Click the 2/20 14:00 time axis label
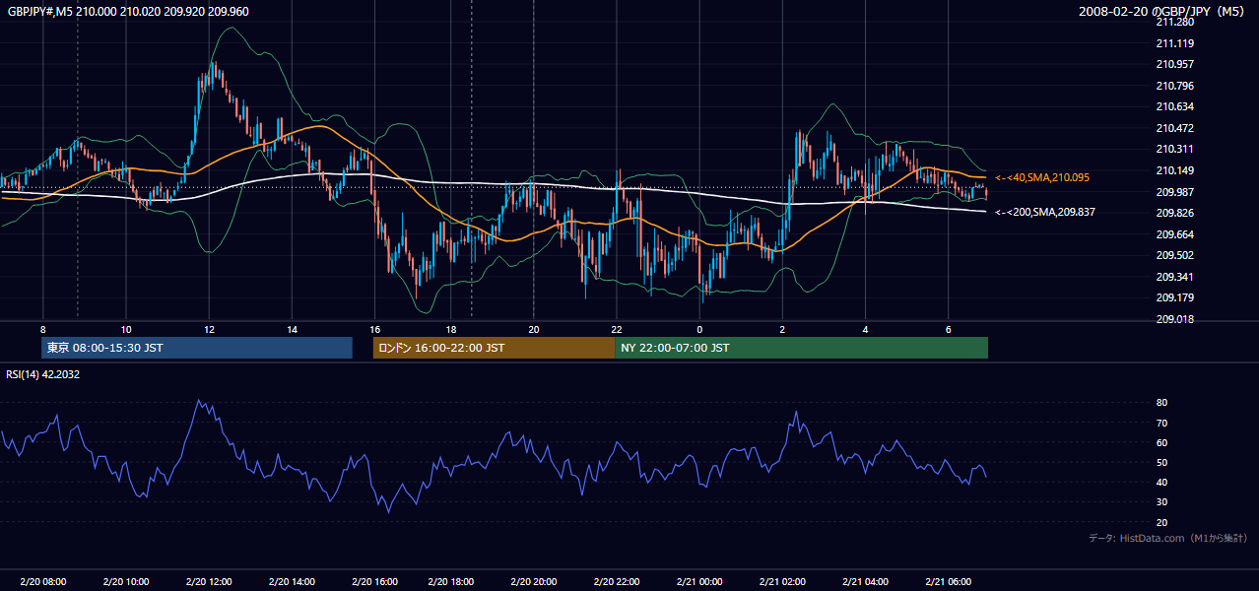The height and width of the screenshot is (591, 1259). point(291,581)
